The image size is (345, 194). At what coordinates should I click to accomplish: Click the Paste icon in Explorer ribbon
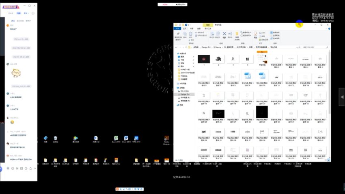(190, 35)
